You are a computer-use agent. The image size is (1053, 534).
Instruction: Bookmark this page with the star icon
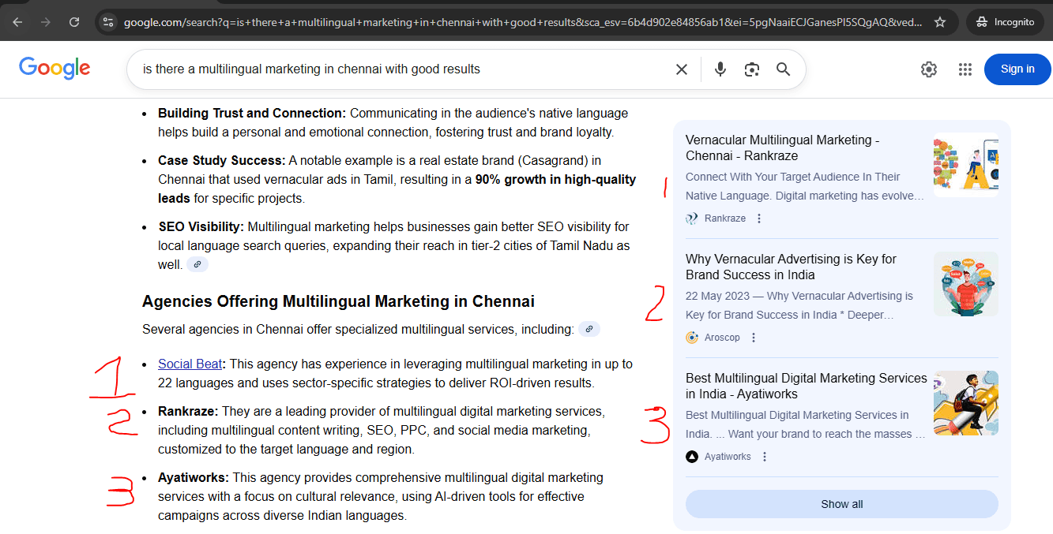[x=940, y=21]
